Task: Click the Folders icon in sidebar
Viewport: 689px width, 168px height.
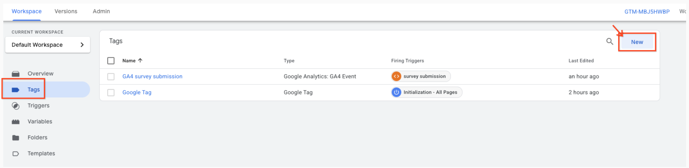Action: [16, 138]
